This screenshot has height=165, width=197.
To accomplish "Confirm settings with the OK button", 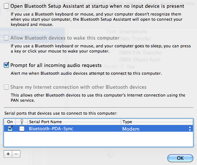I will [x=180, y=158].
